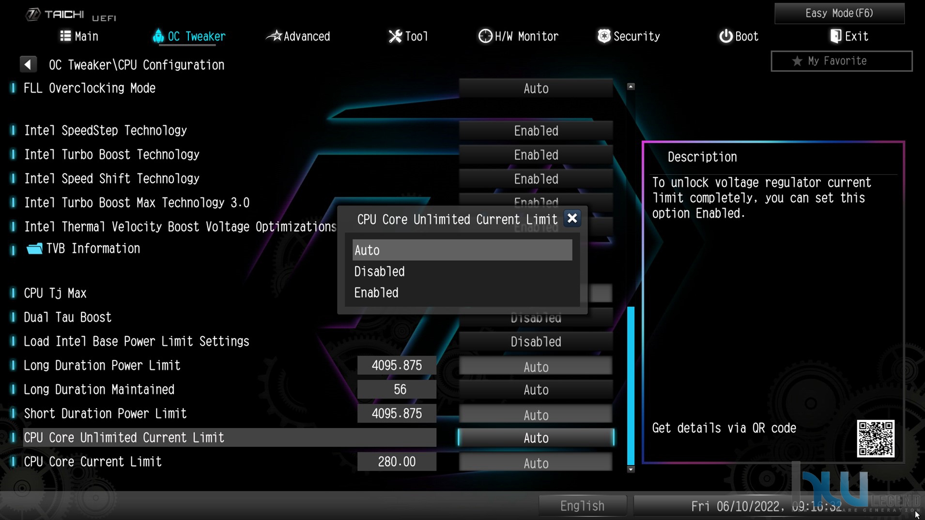Switch to the Advanced tab

(298, 36)
